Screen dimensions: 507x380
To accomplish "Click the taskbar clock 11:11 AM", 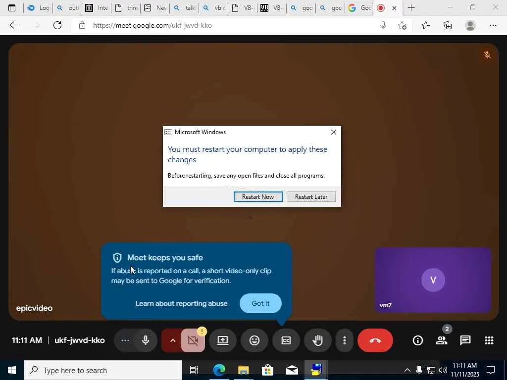I will pos(465,370).
